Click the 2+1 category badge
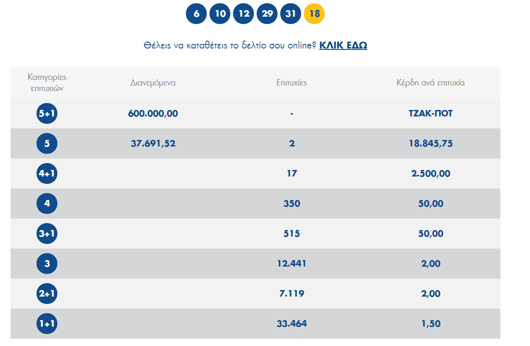The height and width of the screenshot is (346, 530). pyautogui.click(x=47, y=294)
